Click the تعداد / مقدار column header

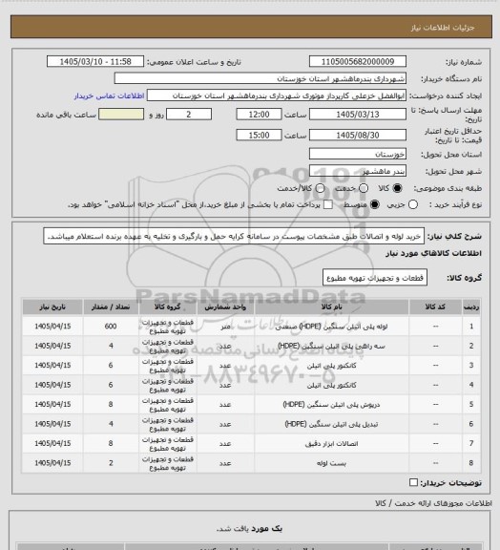(x=111, y=307)
